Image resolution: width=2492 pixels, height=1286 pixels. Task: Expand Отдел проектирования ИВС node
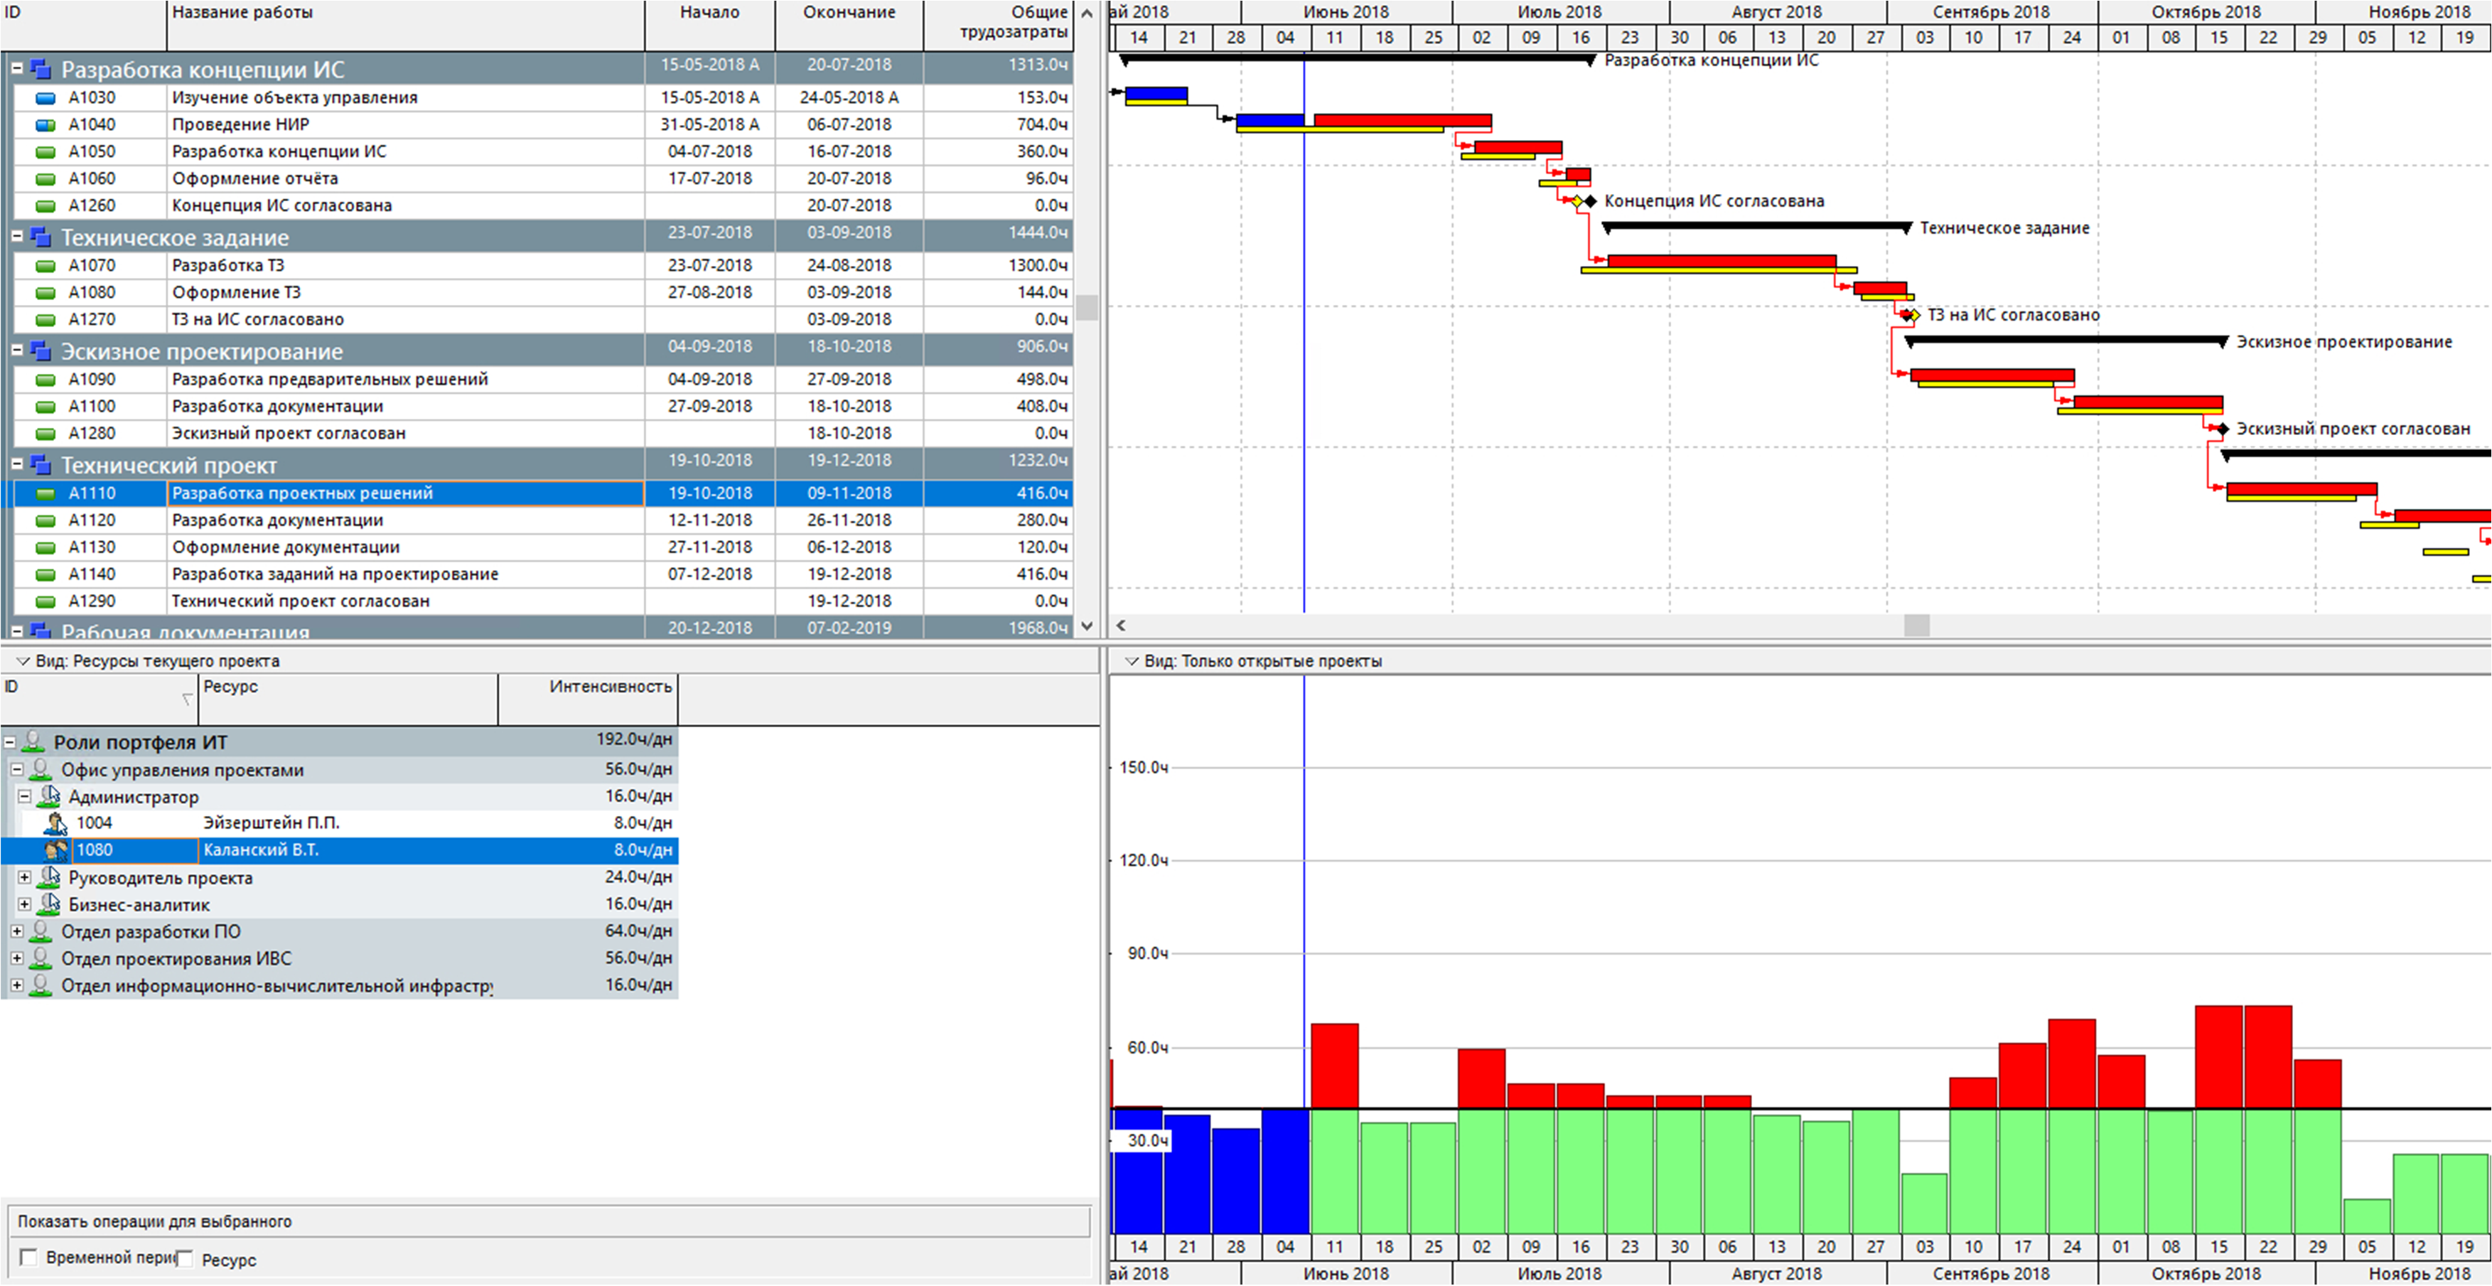pyautogui.click(x=16, y=958)
